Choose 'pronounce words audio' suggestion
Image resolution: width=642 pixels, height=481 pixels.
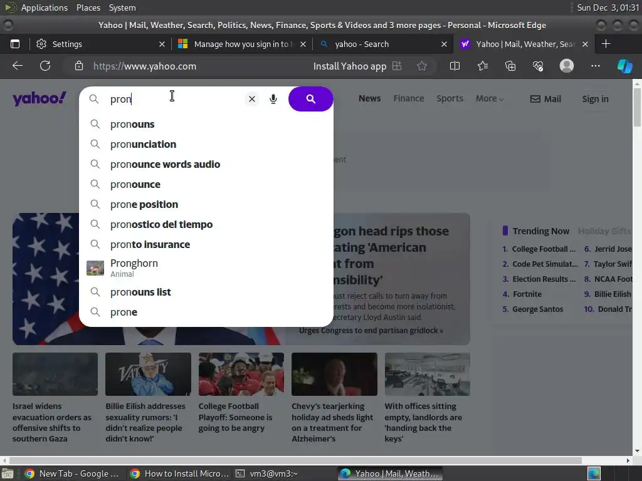[x=206, y=165]
